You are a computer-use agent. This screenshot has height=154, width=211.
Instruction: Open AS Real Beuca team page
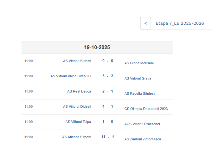coord(79,91)
